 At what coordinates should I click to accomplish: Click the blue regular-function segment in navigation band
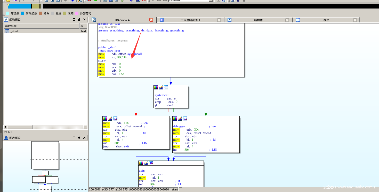pyautogui.click(x=19, y=6)
